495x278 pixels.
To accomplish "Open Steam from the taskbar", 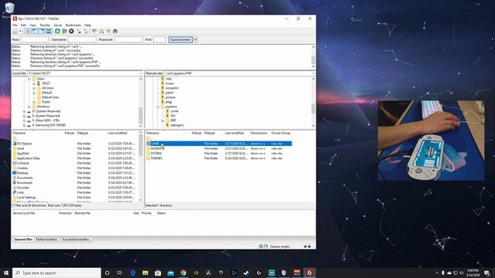I will click(x=246, y=273).
